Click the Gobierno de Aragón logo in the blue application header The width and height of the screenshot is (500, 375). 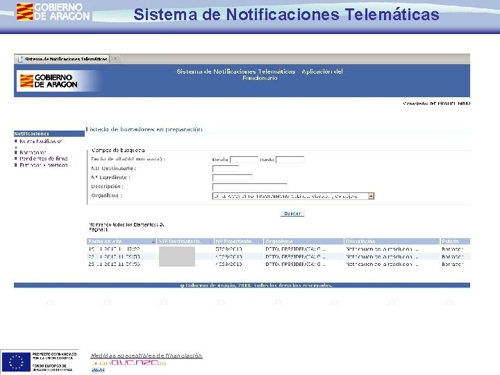49,81
